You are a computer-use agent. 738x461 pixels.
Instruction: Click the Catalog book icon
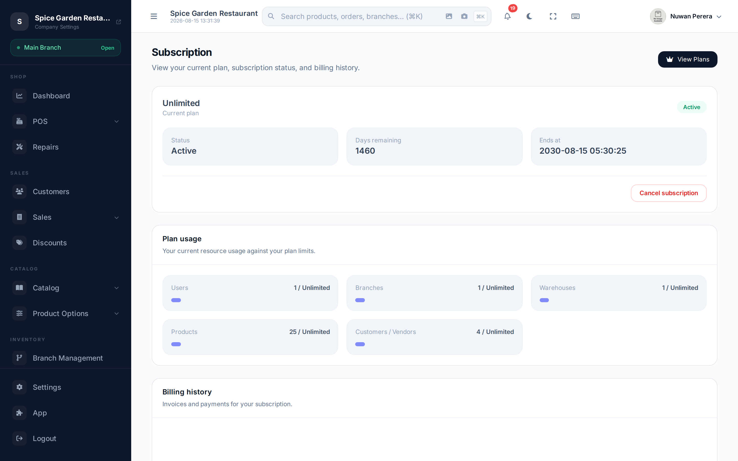click(19, 288)
